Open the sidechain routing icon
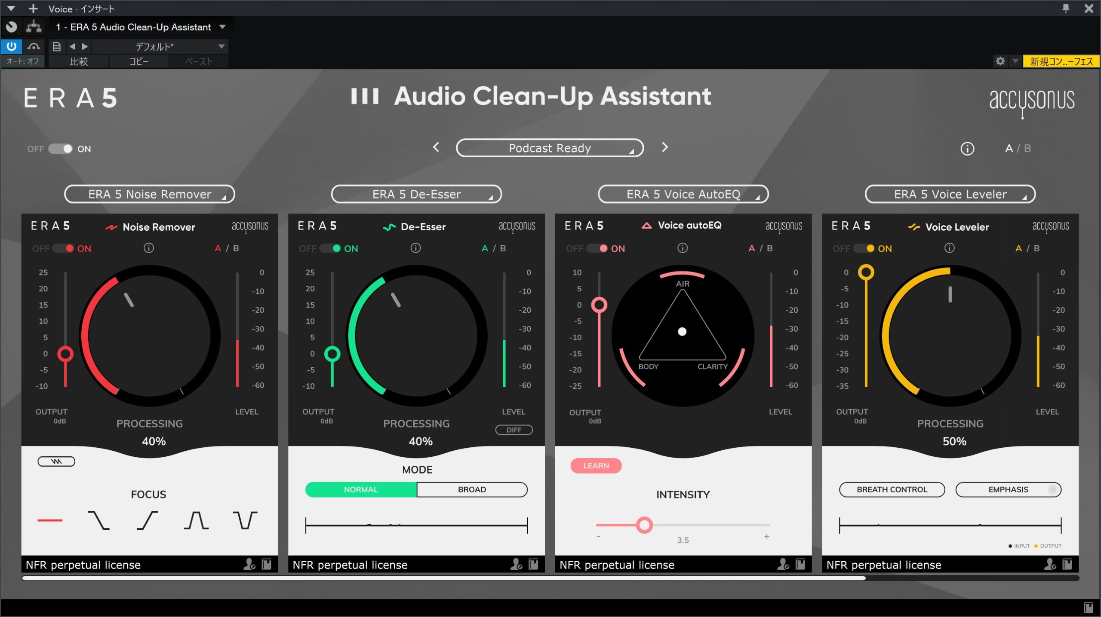Image resolution: width=1101 pixels, height=617 pixels. (34, 27)
